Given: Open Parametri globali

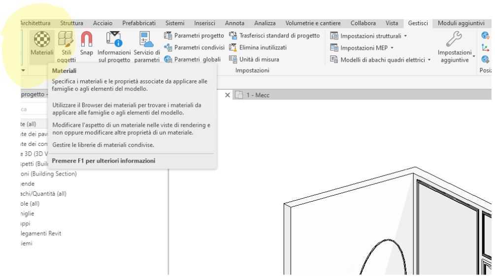Looking at the screenshot, I should coord(192,60).
